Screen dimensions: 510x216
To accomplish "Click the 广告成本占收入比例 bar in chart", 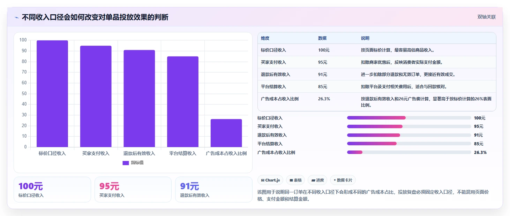I will (x=226, y=133).
